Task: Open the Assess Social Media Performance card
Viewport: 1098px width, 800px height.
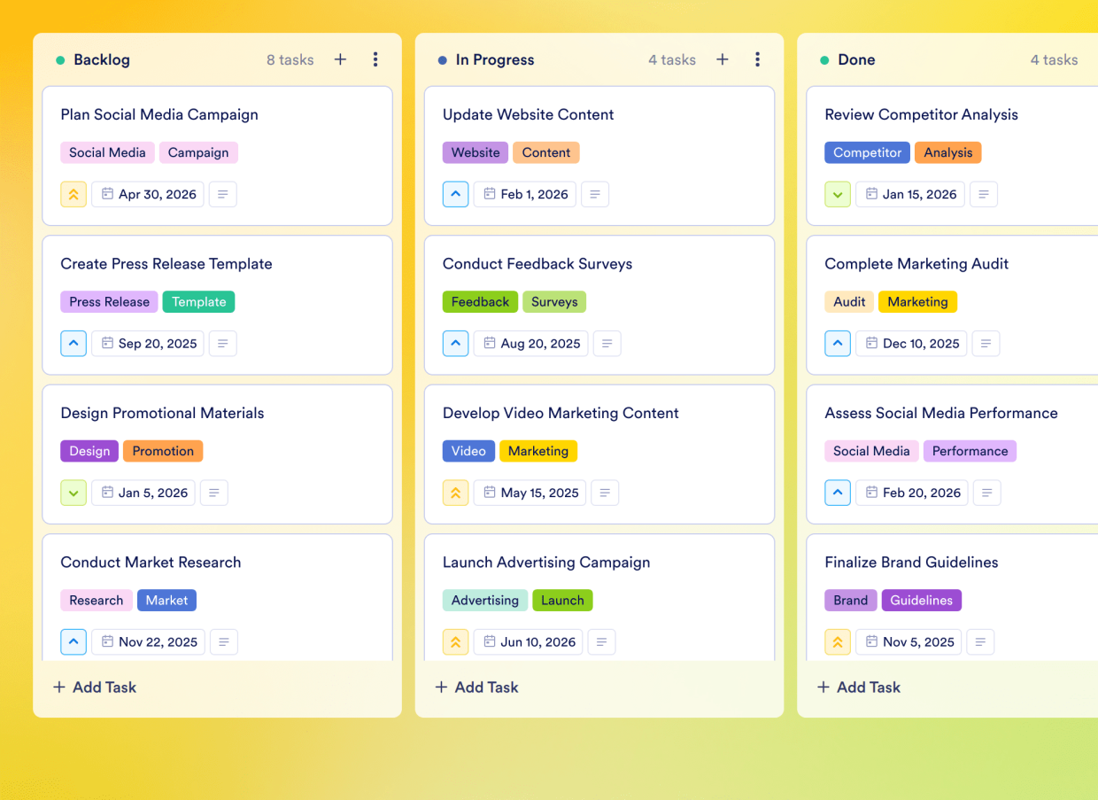Action: click(x=940, y=413)
